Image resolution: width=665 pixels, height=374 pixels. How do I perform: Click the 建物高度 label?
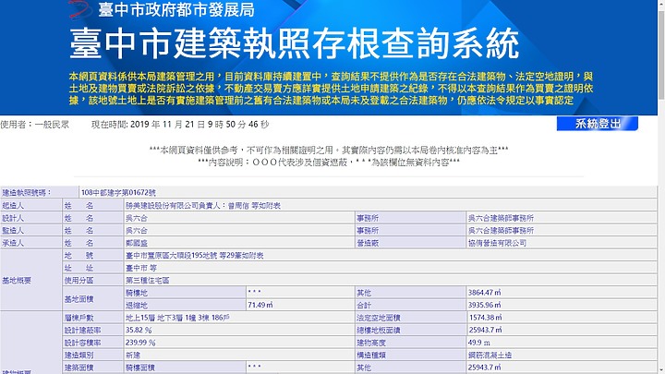click(x=371, y=343)
